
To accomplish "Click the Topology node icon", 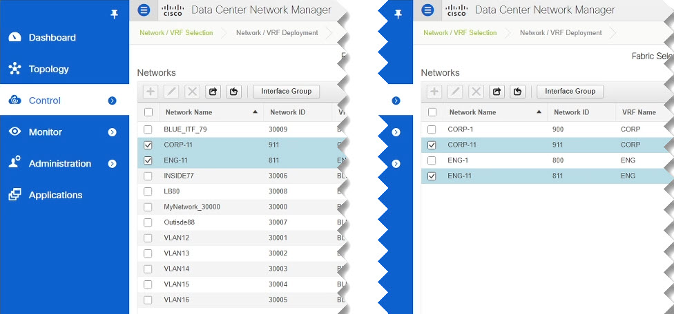I will click(x=15, y=69).
